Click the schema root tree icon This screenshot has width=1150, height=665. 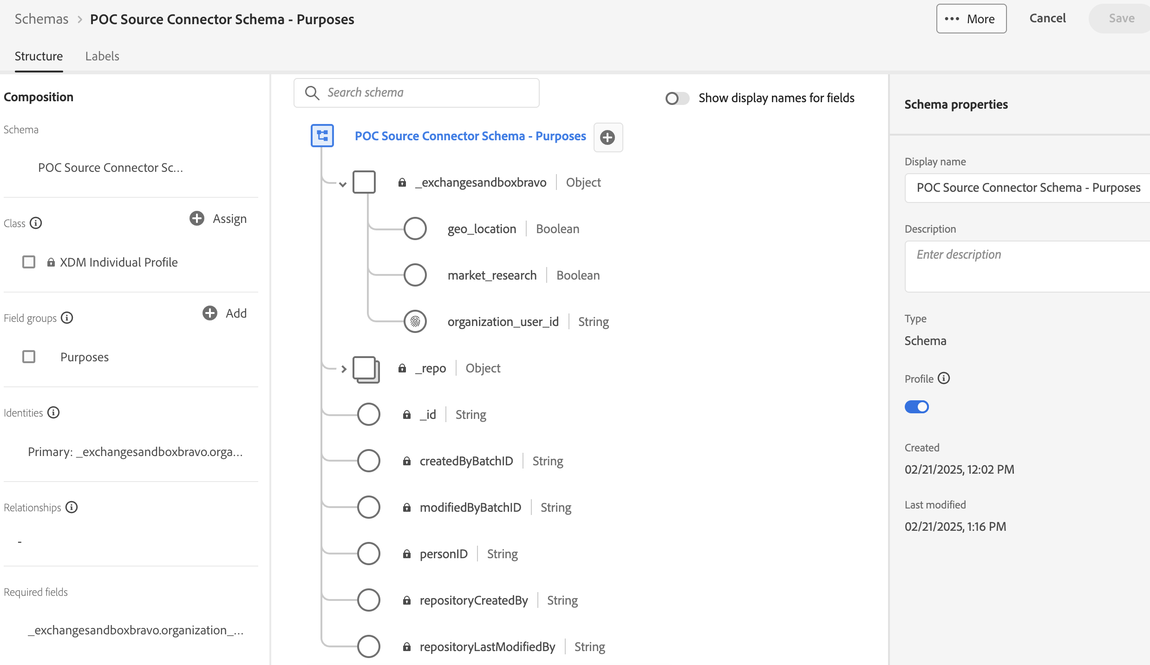pyautogui.click(x=322, y=136)
